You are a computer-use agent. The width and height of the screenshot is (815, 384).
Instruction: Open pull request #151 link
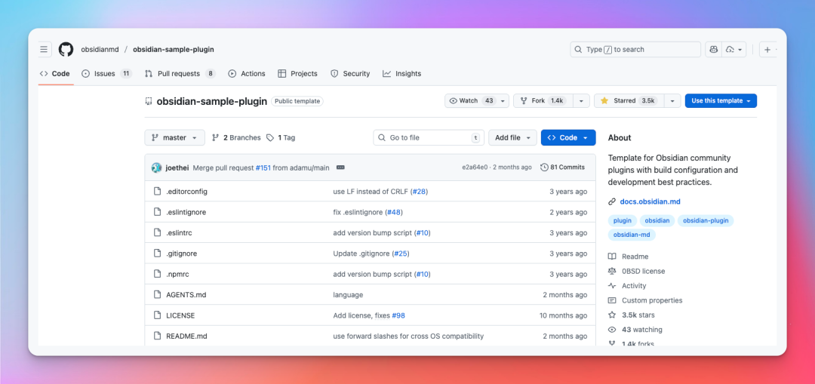point(263,167)
